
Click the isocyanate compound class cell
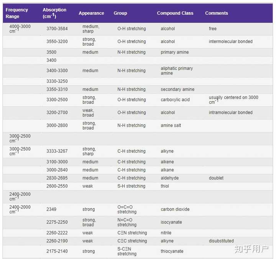click(x=171, y=222)
